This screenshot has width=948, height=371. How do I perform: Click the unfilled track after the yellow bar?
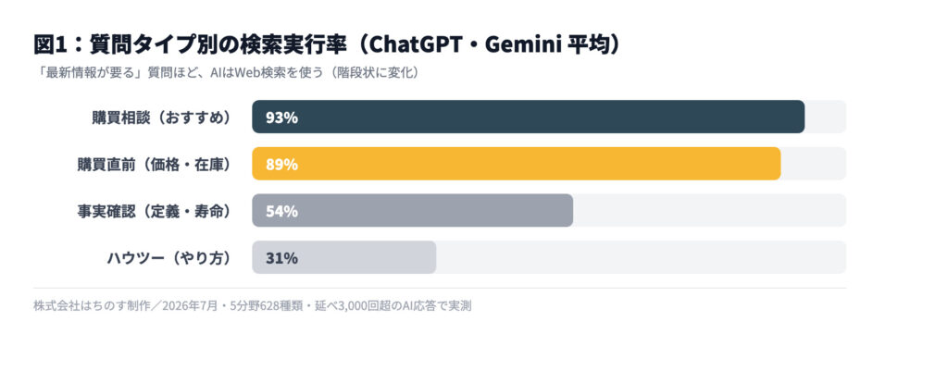[814, 163]
